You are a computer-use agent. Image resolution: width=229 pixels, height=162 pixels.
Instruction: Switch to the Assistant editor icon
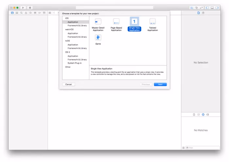pyautogui.click(x=196, y=8)
